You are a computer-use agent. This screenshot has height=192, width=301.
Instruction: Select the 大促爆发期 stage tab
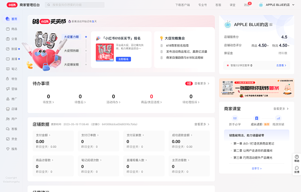click(x=71, y=65)
